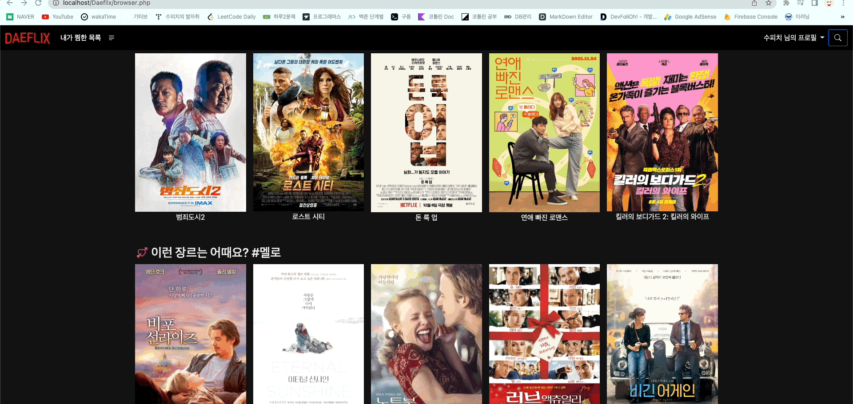Go back with the browser arrow

9,3
